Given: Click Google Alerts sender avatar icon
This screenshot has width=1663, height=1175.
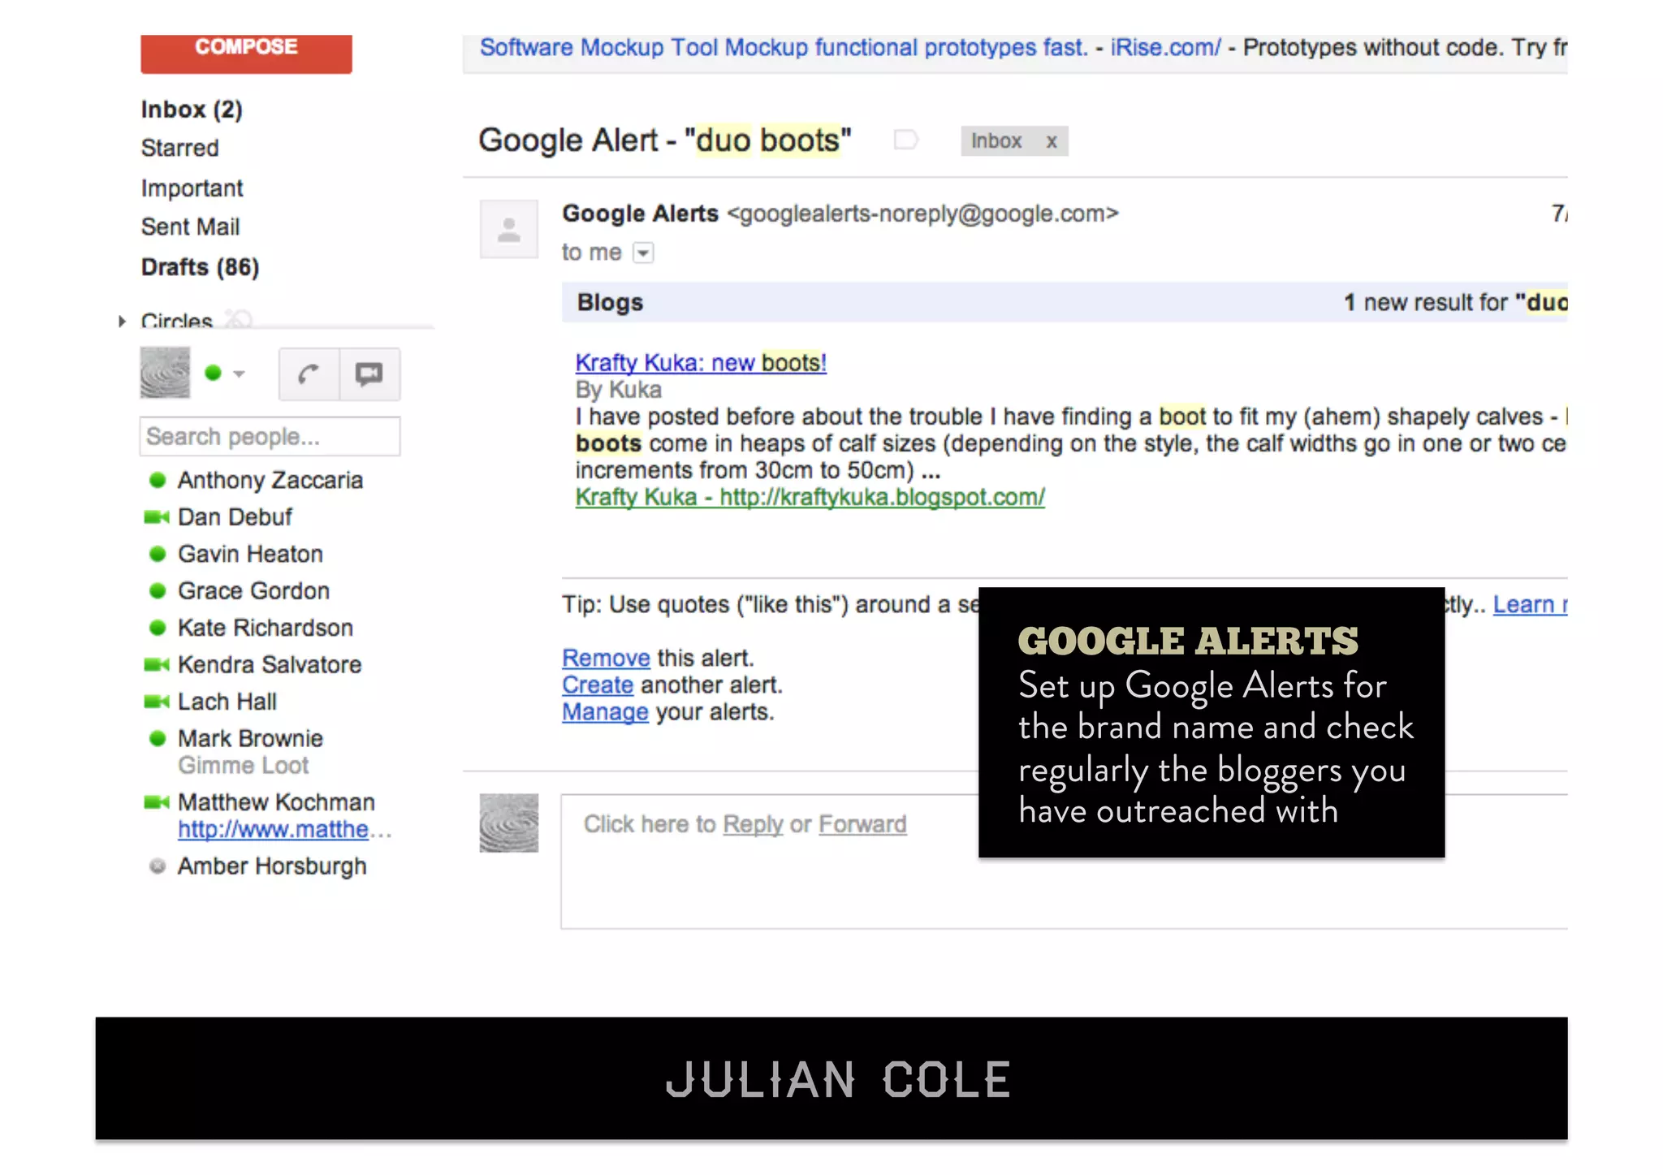Looking at the screenshot, I should click(509, 230).
